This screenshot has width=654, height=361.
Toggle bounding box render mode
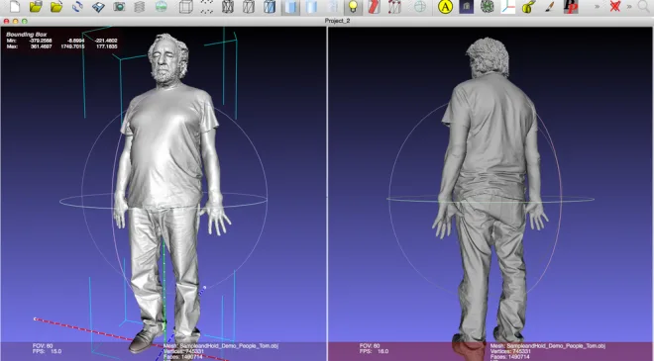(x=185, y=6)
